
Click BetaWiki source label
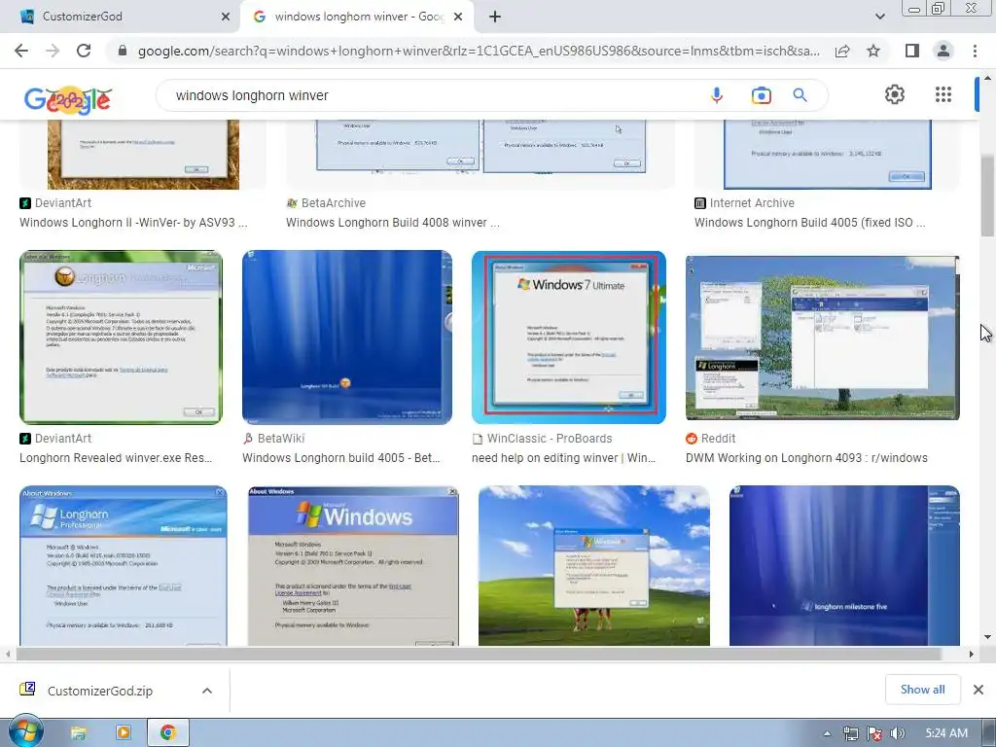coord(281,439)
